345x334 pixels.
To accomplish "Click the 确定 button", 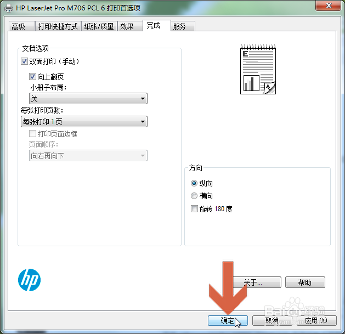I will (x=228, y=321).
